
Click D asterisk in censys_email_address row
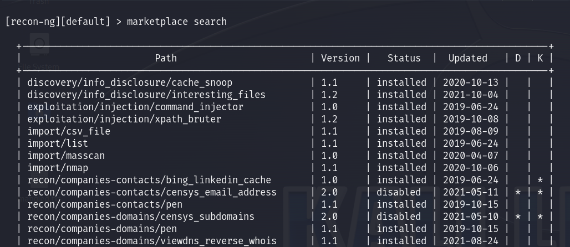click(x=518, y=193)
